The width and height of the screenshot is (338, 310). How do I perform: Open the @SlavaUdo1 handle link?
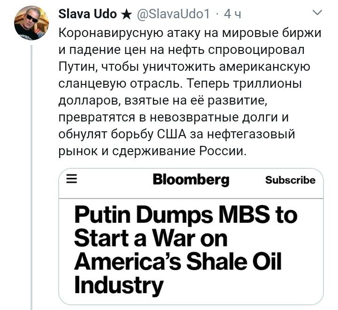click(x=173, y=15)
